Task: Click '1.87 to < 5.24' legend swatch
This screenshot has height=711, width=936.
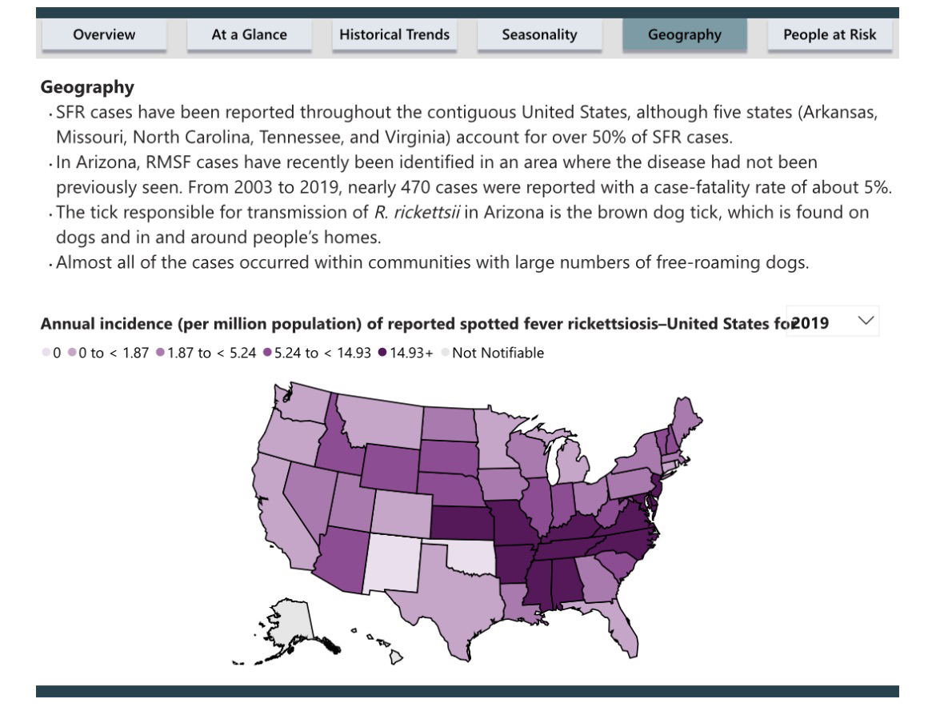Action: click(161, 353)
